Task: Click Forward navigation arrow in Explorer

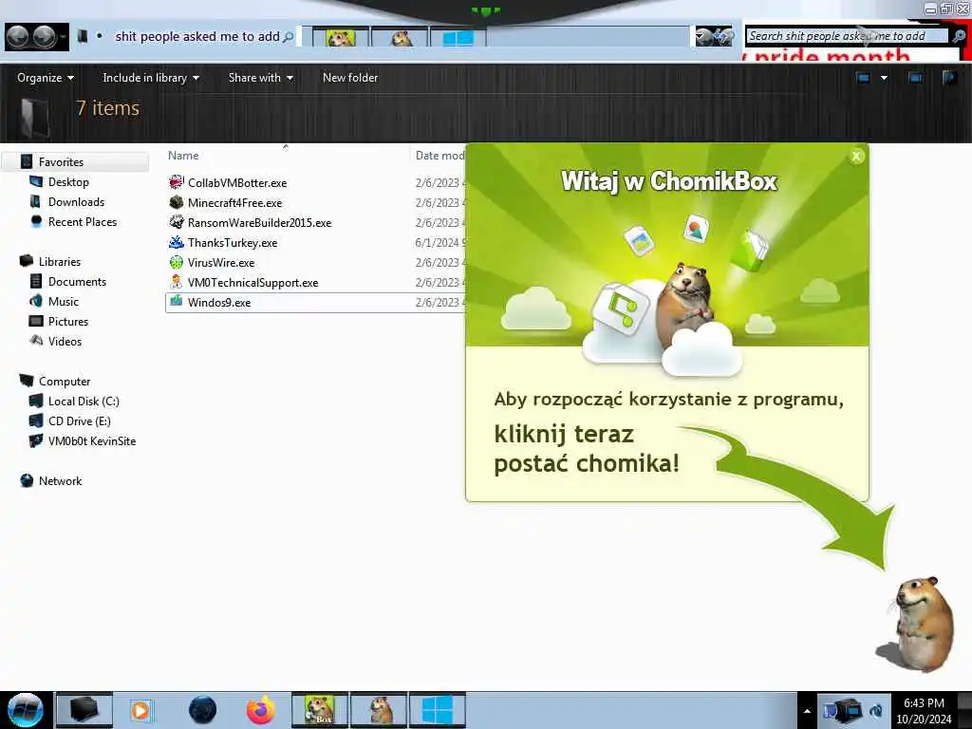Action: [x=44, y=37]
